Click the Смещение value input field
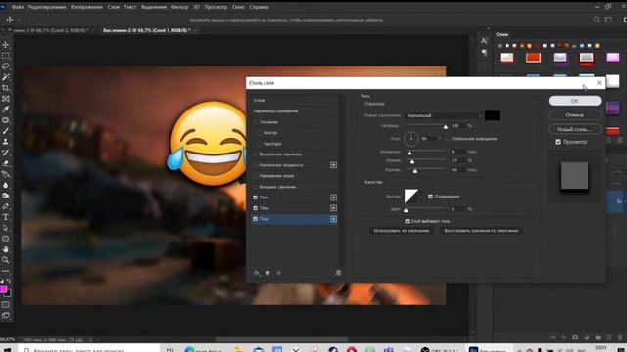Image resolution: width=627 pixels, height=352 pixels. pos(458,152)
